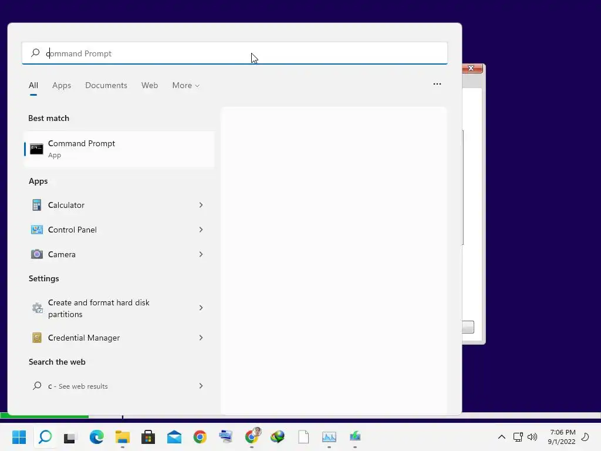Open Chrome with profile badge in taskbar
The image size is (601, 451).
[x=252, y=436]
